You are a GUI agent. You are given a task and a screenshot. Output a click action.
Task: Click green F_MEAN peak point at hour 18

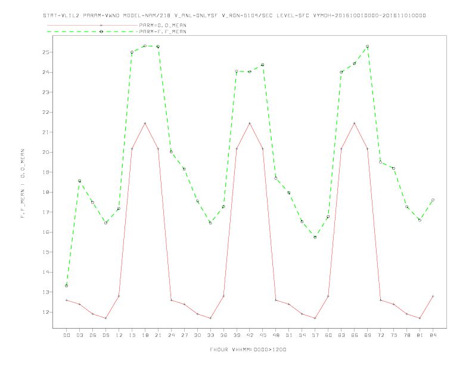pos(145,46)
